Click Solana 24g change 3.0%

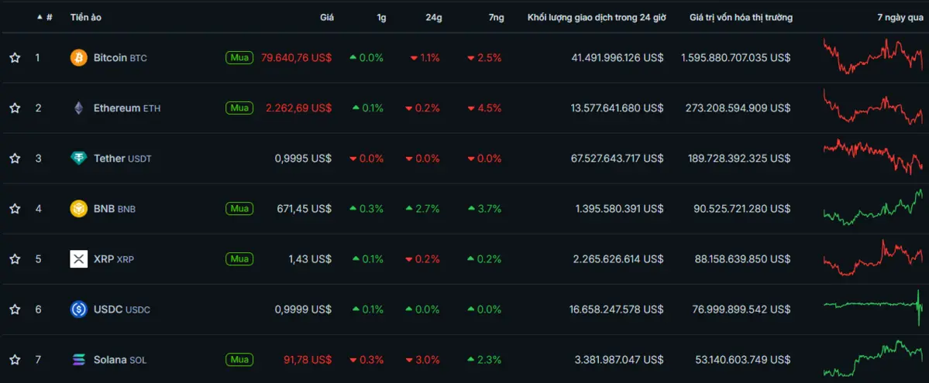[x=422, y=360]
